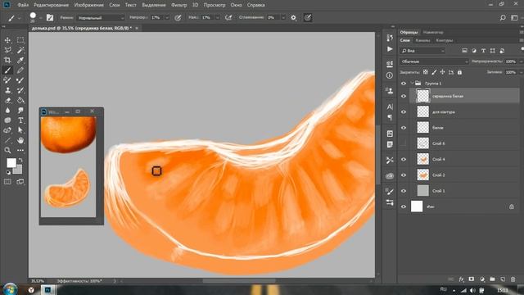This screenshot has height=295, width=524.
Task: Open the Изображение menu
Action: pos(89,5)
